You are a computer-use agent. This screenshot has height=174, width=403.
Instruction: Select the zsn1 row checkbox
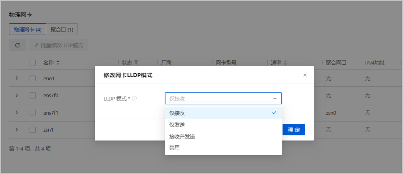click(x=33, y=129)
